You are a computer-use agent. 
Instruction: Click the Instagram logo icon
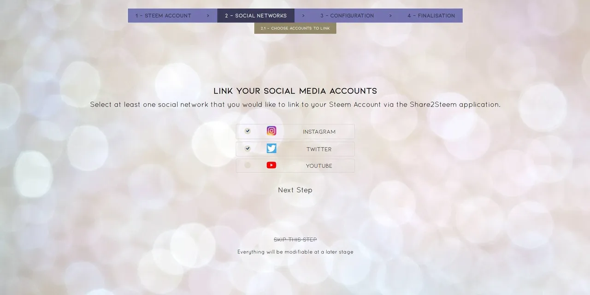pyautogui.click(x=271, y=131)
